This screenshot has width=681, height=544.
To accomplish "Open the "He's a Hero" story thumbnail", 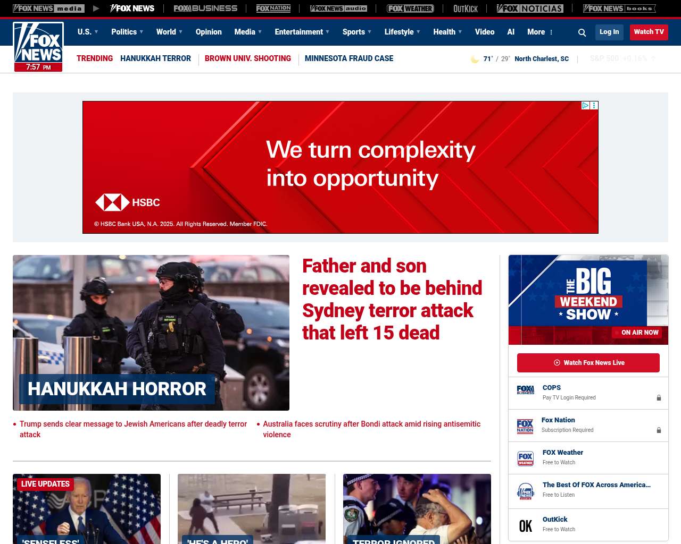I will (x=252, y=509).
